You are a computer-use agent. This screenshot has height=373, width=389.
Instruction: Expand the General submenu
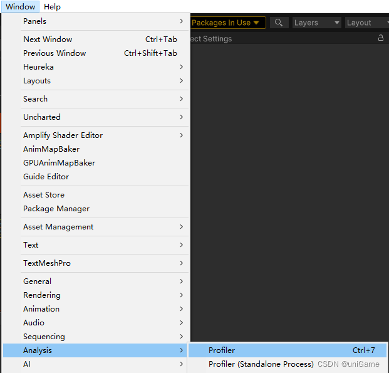tap(95, 281)
